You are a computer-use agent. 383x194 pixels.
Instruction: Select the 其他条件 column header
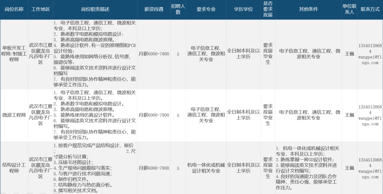coord(308,9)
